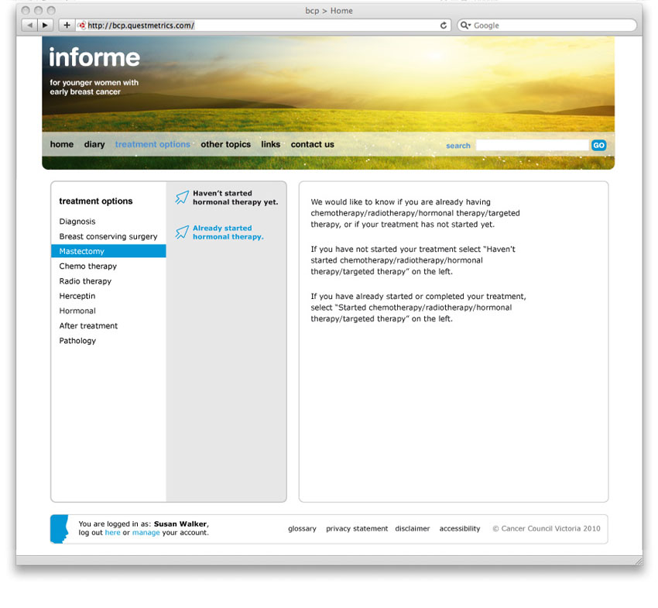
Task: Open the Google search magnifier dropdown
Action: 465,26
